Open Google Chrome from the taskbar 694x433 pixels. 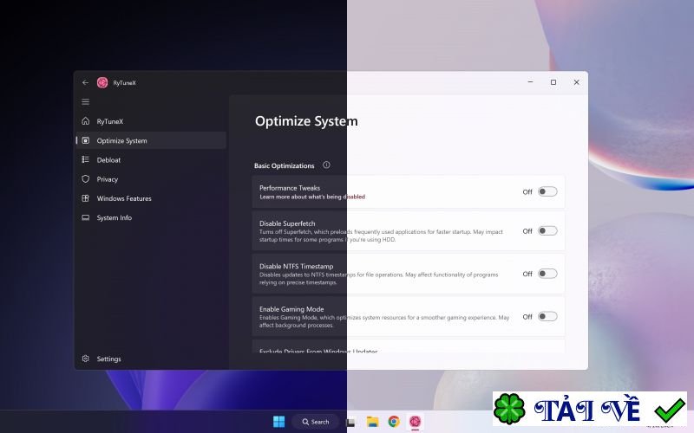click(393, 422)
